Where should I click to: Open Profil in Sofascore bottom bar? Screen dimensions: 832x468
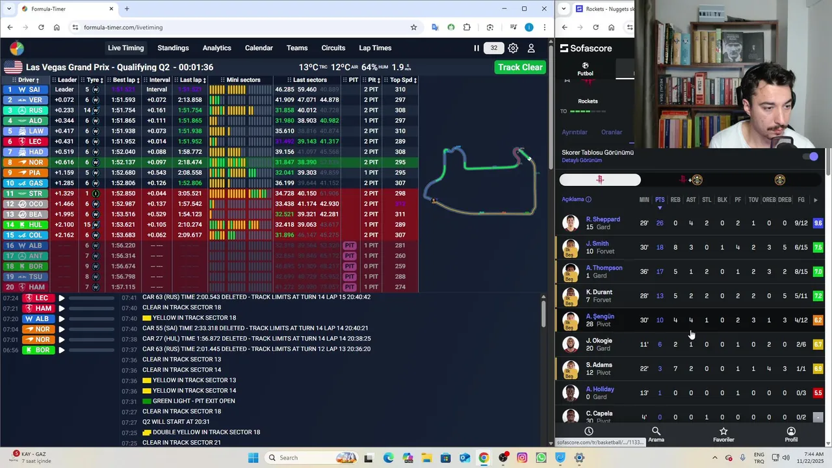click(791, 435)
